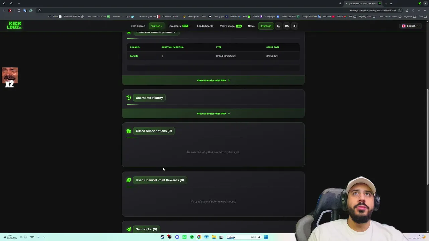The width and height of the screenshot is (429, 241).
Task: Click the 8/16/2026 start date cell
Action: (272, 56)
